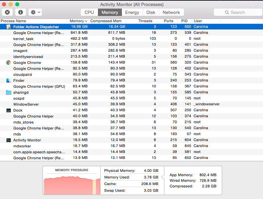Sort by Process Name column header

[x=34, y=21]
